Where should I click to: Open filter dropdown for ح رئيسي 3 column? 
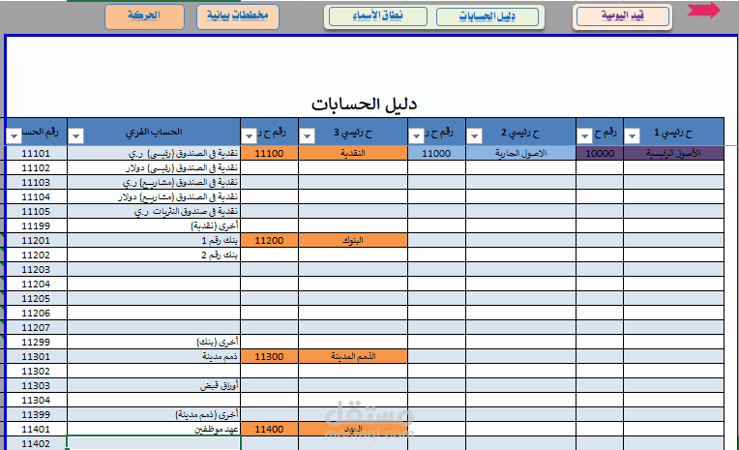tap(307, 136)
